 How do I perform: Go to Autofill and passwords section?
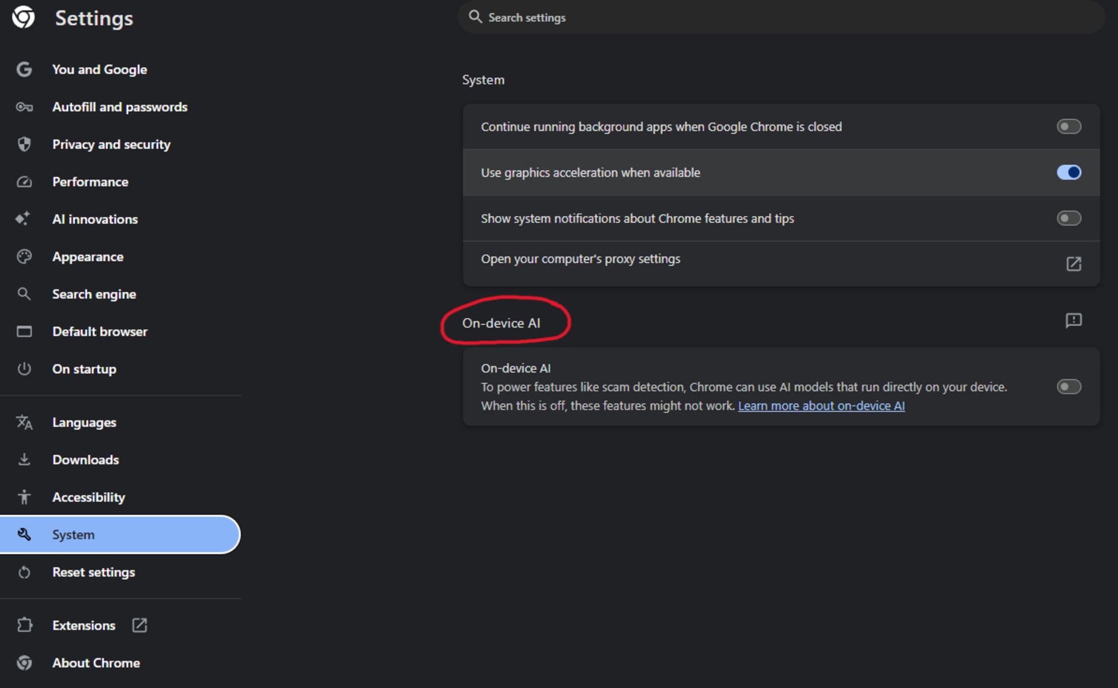point(120,107)
